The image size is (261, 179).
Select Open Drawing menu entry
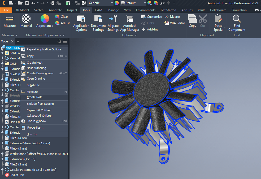click(x=44, y=78)
